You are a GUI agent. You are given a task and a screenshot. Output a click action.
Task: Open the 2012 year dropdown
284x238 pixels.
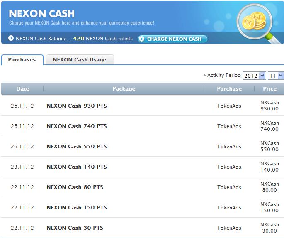pyautogui.click(x=254, y=76)
